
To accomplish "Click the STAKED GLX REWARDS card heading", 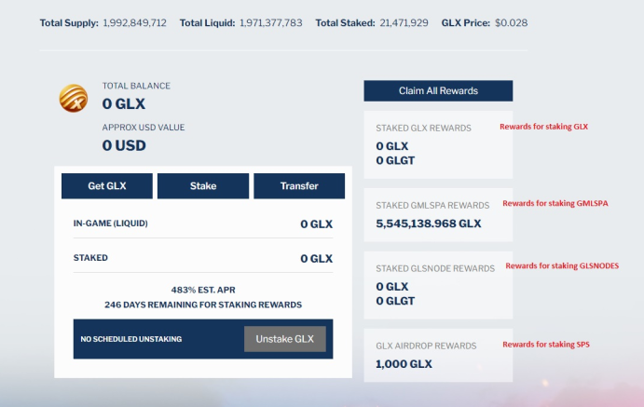I will (x=423, y=128).
